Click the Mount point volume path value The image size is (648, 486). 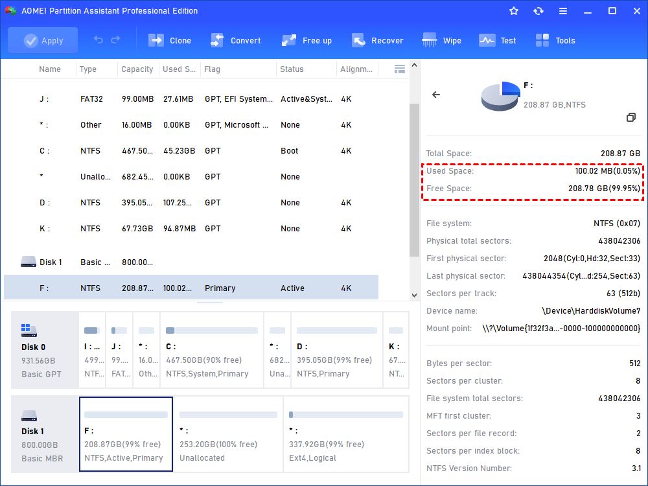pos(561,328)
